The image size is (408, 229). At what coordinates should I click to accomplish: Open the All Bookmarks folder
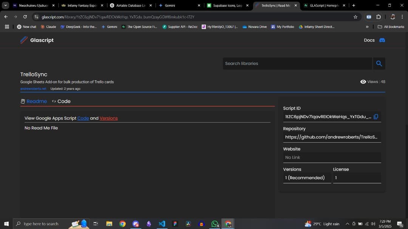(391, 27)
